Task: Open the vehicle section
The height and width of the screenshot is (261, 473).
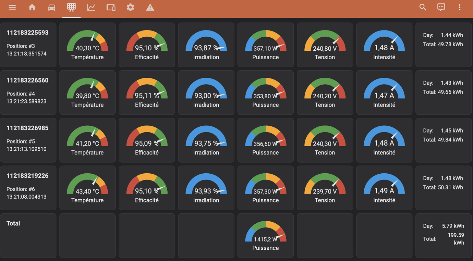Action: pos(51,7)
